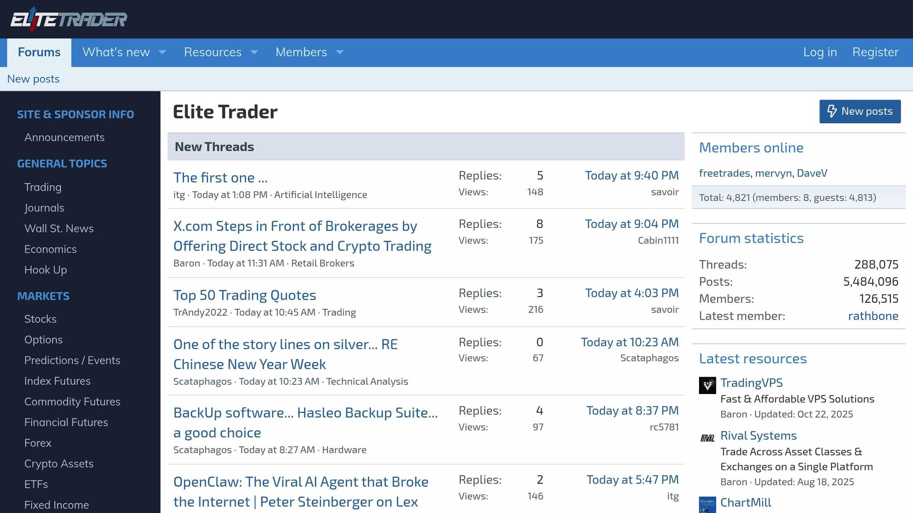Open savoir's latest reply timestamp

pos(631,175)
